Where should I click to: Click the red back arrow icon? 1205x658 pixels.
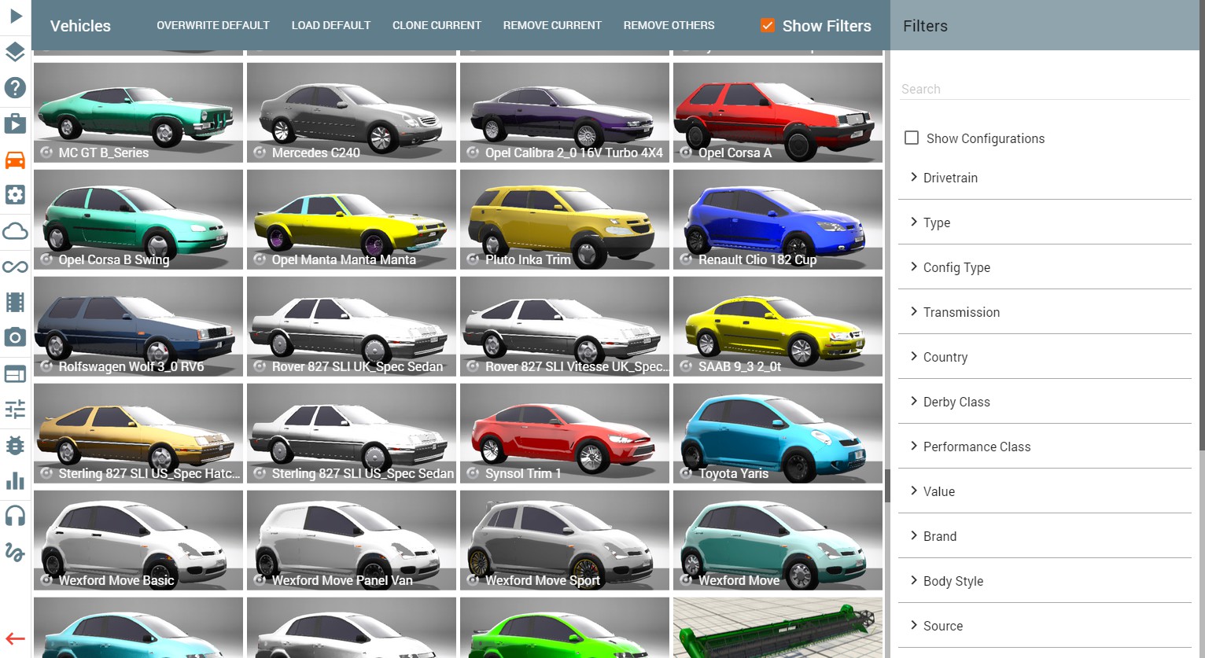15,638
